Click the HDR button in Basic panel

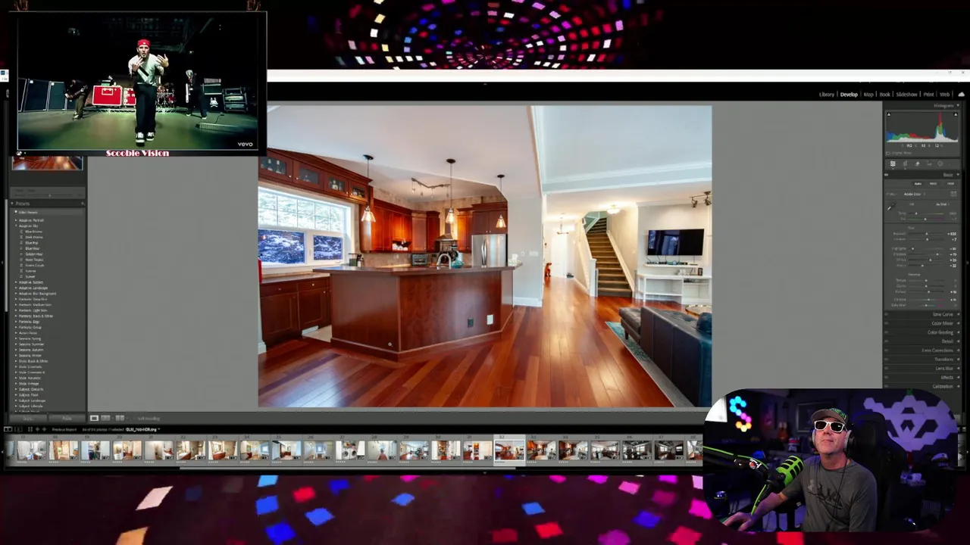(950, 183)
